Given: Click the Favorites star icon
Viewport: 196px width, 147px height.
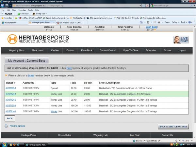Looking at the screenshot, I should point(3,18).
